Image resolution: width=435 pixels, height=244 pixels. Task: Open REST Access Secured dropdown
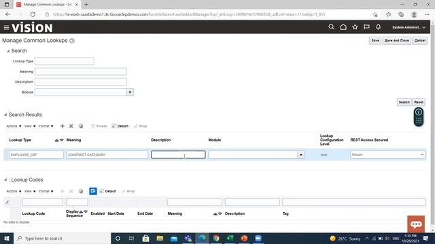click(x=387, y=155)
